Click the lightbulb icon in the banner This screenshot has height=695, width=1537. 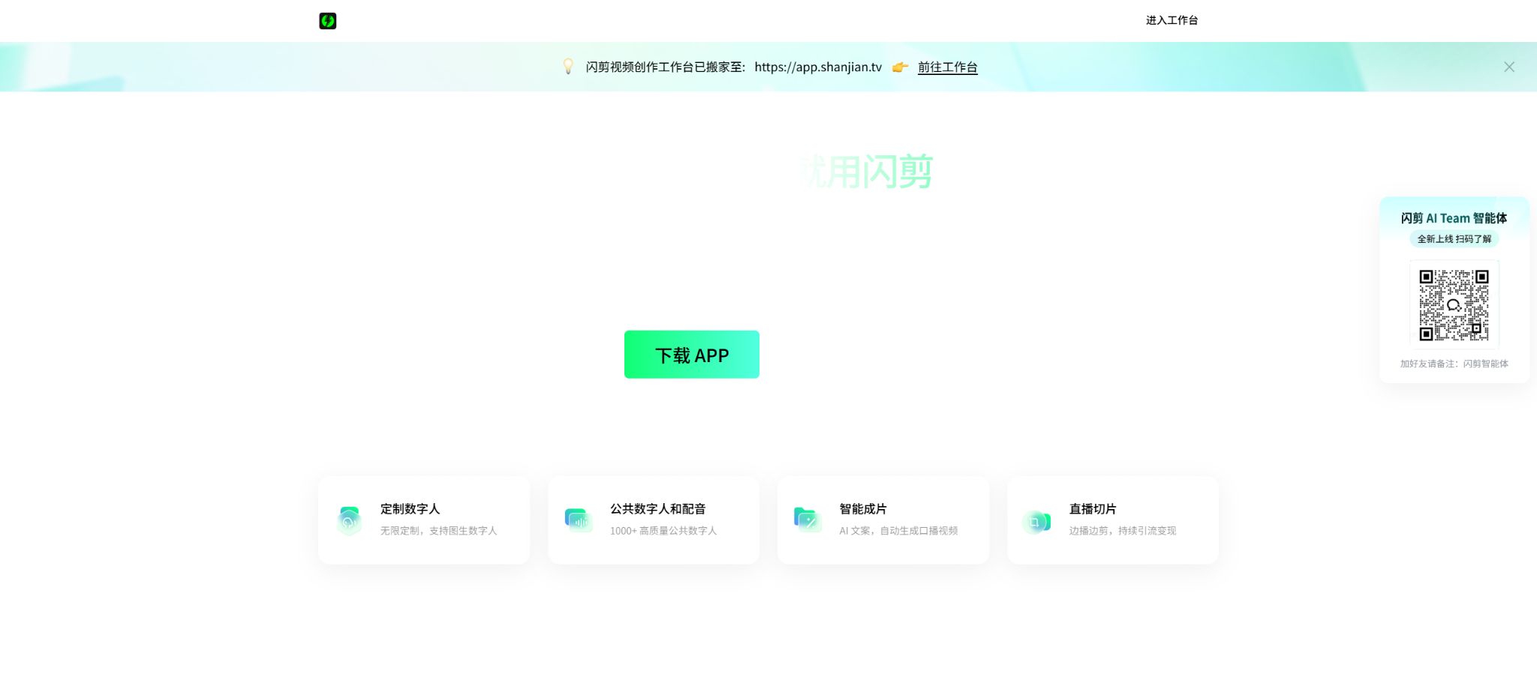[x=568, y=67]
